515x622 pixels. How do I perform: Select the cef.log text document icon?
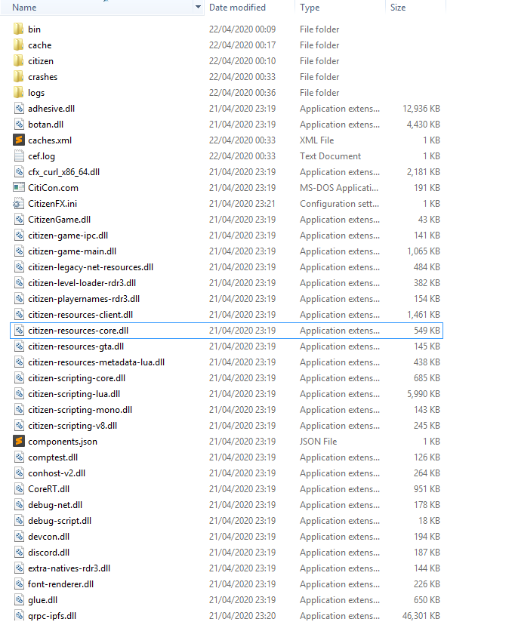click(x=19, y=156)
